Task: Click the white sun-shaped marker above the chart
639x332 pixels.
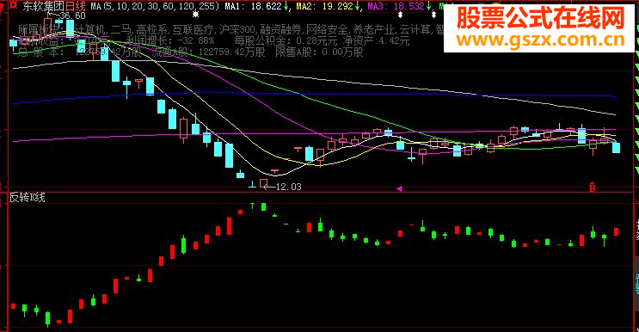Action: [x=196, y=15]
